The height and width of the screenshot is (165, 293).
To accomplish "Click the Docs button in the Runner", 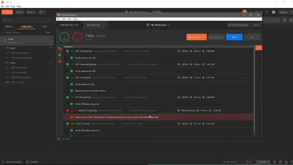I will (256, 25).
